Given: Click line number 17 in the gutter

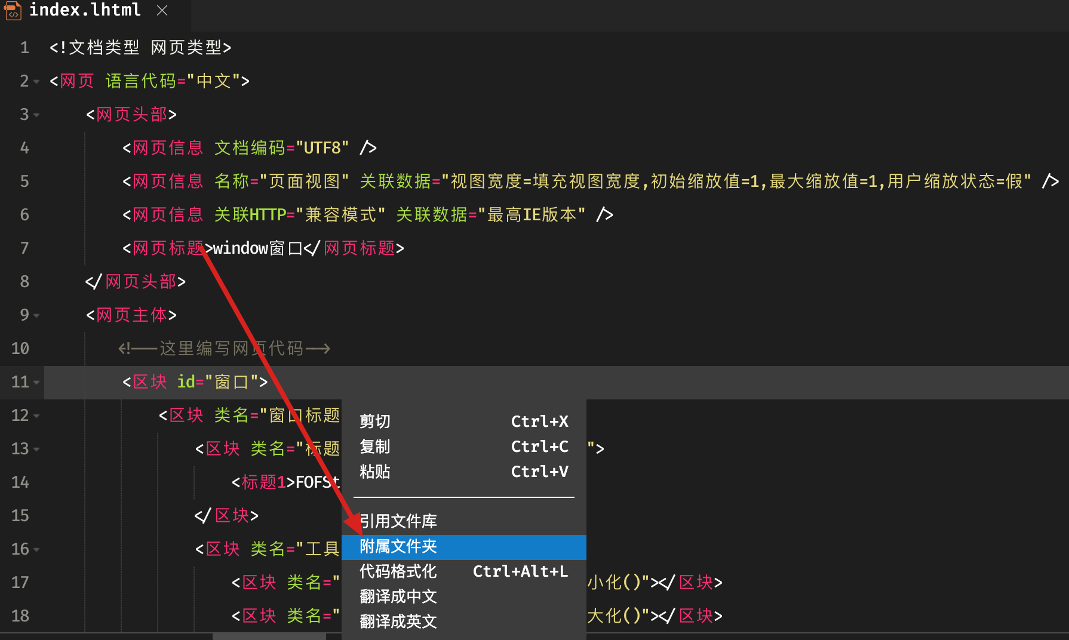Looking at the screenshot, I should [x=20, y=583].
